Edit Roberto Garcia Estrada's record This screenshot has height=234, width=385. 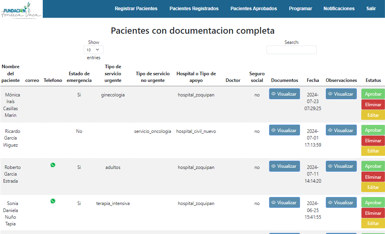point(373,187)
